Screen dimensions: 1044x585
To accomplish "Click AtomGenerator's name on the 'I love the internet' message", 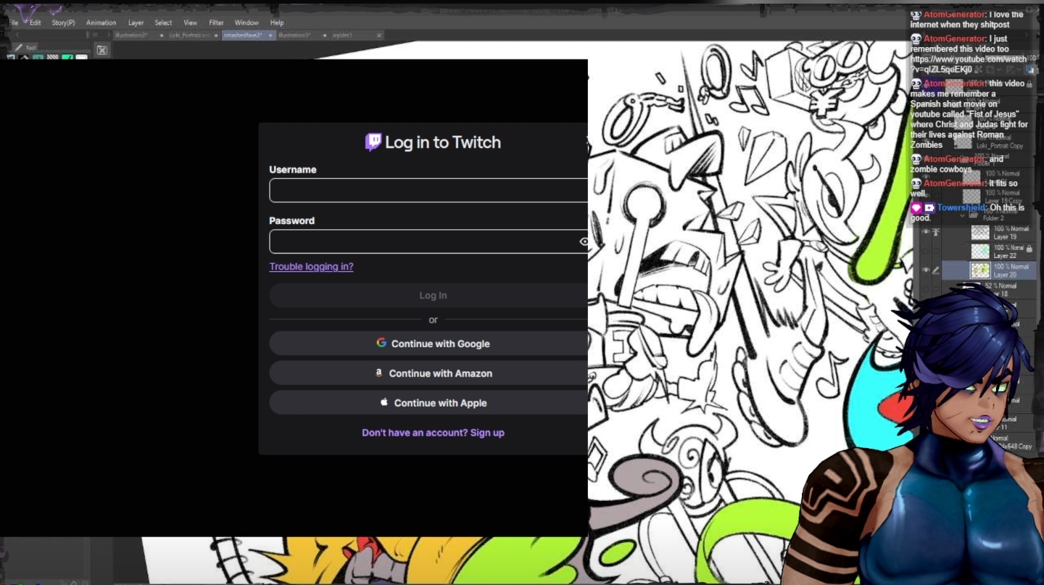I will tap(953, 14).
